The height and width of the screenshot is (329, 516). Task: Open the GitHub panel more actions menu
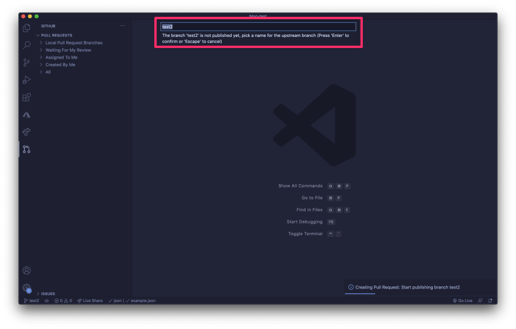pyautogui.click(x=123, y=26)
